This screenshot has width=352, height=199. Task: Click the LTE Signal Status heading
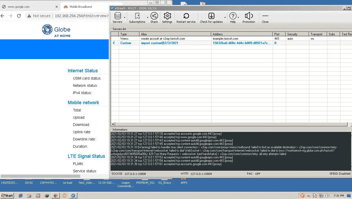coord(86,156)
